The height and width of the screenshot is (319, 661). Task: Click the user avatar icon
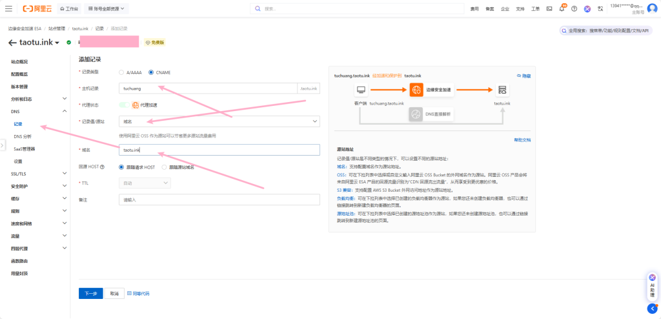click(x=652, y=9)
